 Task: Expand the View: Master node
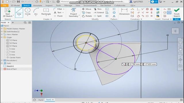point(2,34)
